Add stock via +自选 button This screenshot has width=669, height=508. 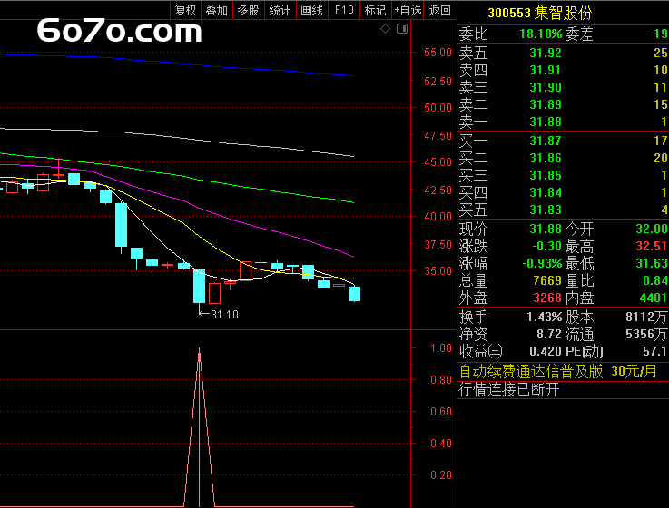pyautogui.click(x=408, y=10)
